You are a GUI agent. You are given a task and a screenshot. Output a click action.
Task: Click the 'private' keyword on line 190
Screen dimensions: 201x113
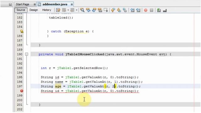(46, 54)
